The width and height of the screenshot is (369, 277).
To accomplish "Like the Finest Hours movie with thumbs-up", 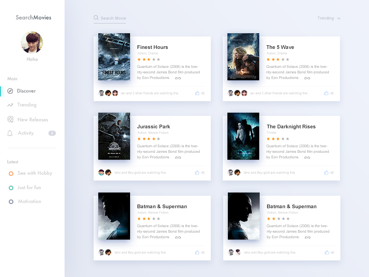I will click(x=197, y=93).
